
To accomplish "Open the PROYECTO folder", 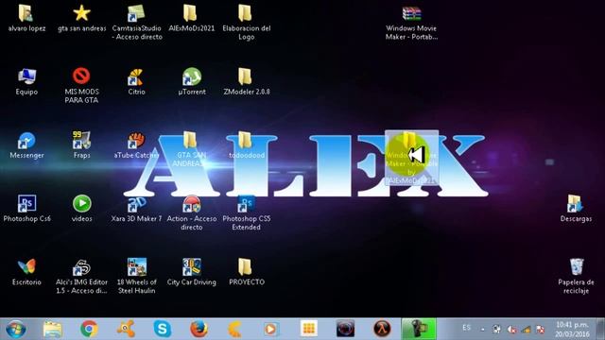I will tap(246, 272).
